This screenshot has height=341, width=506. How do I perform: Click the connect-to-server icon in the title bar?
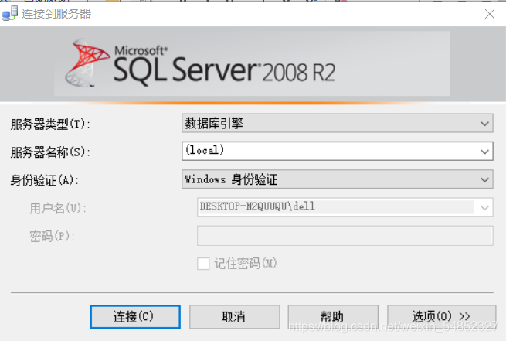tap(10, 13)
